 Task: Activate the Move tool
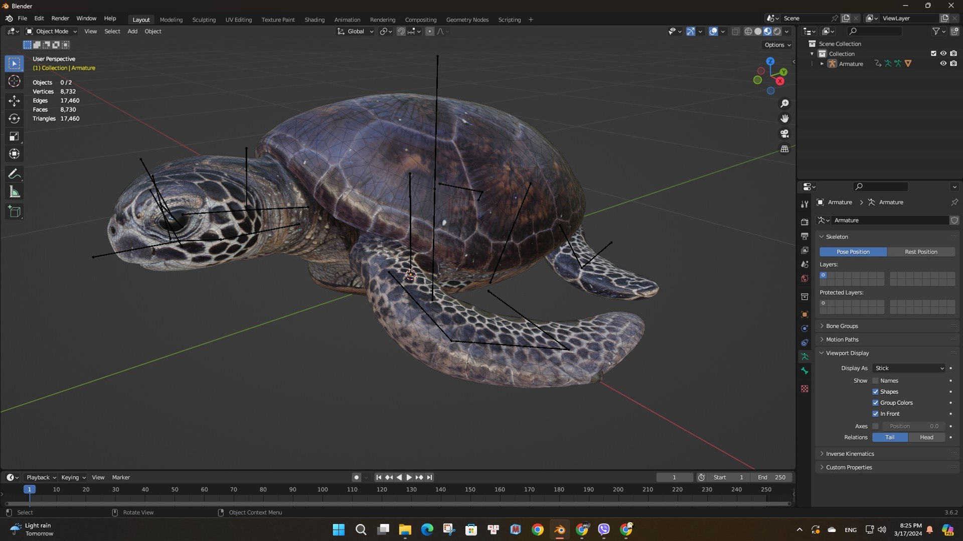click(x=14, y=101)
